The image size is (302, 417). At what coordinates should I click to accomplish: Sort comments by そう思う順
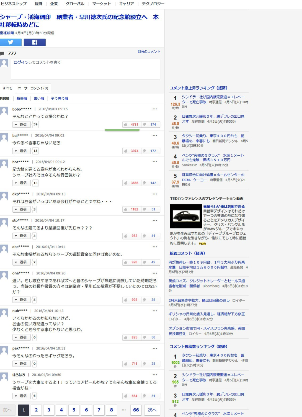pyautogui.click(x=59, y=99)
